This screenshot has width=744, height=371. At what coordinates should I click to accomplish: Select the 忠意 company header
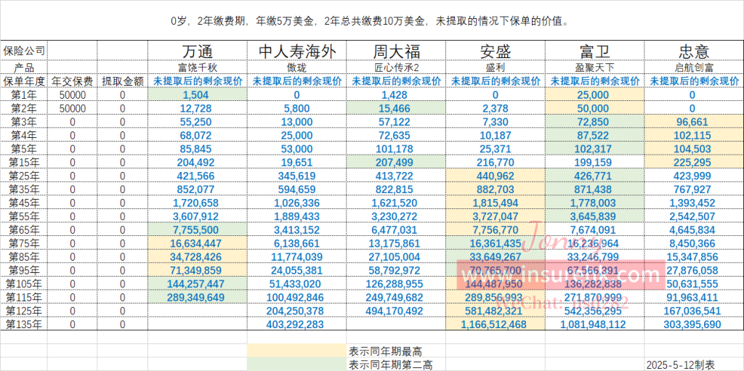[694, 51]
